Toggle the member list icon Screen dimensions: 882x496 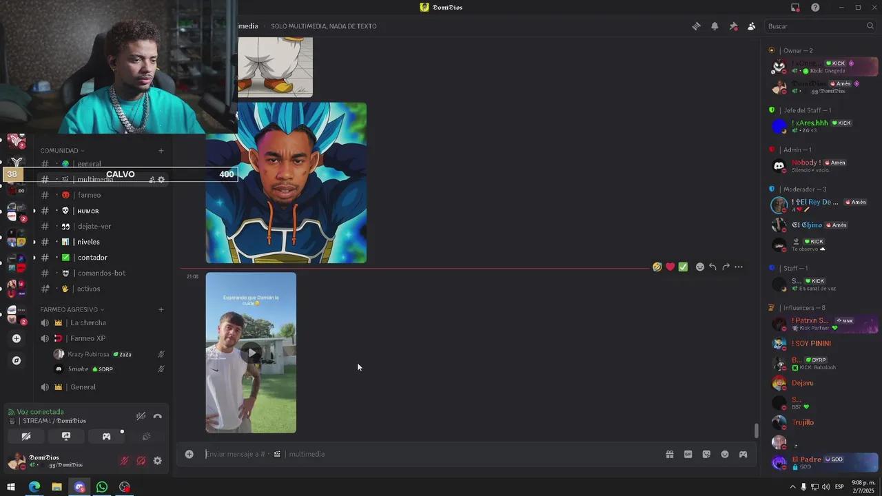751,26
